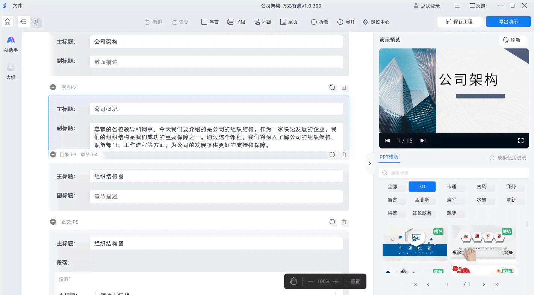Add node at 正文:P5 plus icon
This screenshot has height=295, width=534.
click(53, 222)
